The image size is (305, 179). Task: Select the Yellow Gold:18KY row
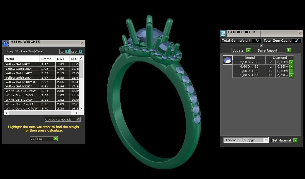point(41,78)
